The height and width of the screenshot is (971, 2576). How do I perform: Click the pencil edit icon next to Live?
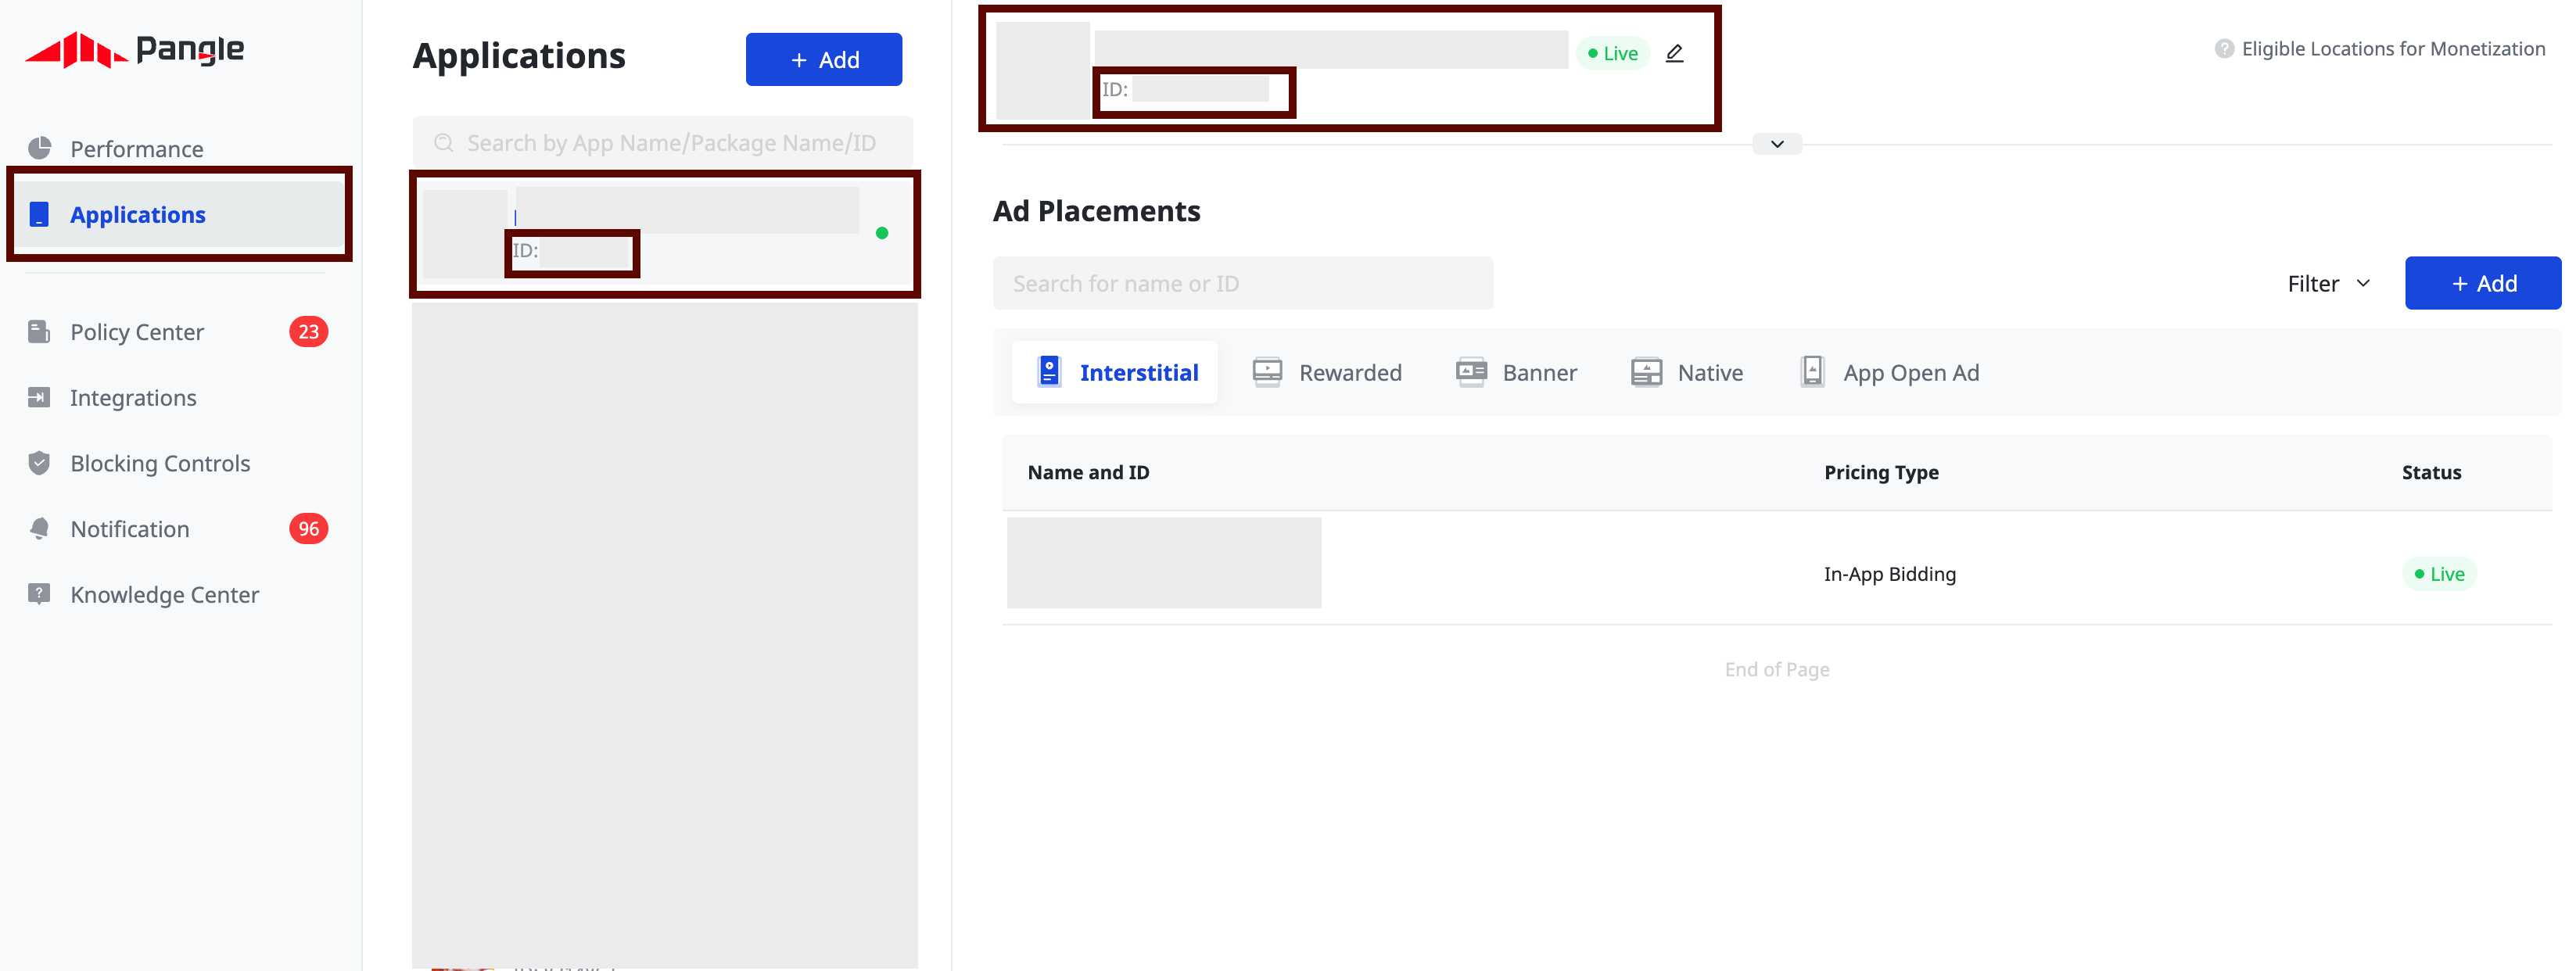coord(1674,53)
